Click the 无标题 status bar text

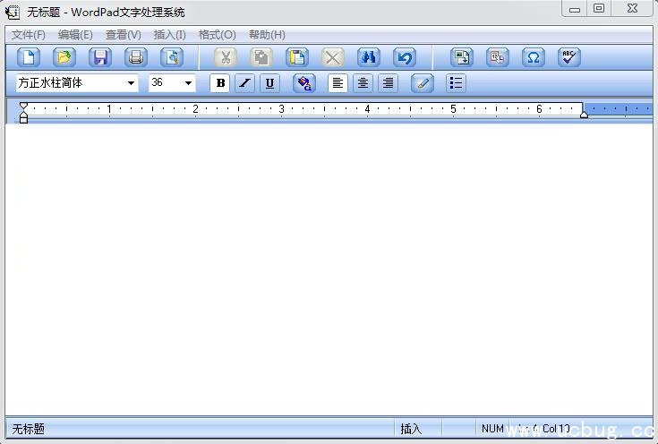28,429
